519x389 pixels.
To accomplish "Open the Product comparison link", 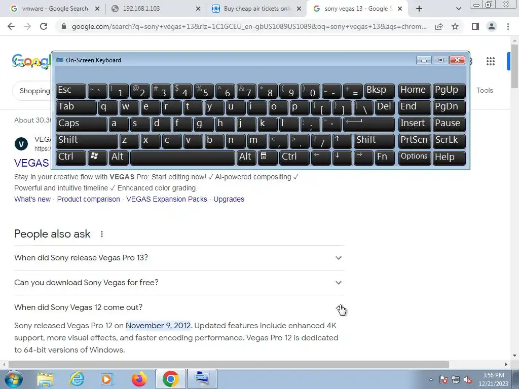I will (x=88, y=199).
